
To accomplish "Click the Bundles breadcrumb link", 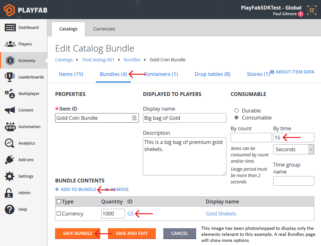I will coord(132,60).
